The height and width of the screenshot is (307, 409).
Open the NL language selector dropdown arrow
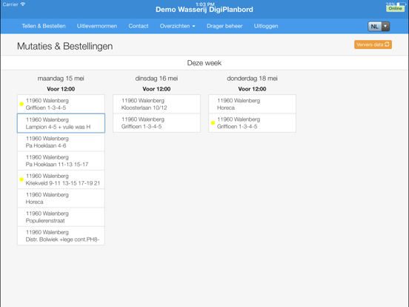click(x=385, y=27)
